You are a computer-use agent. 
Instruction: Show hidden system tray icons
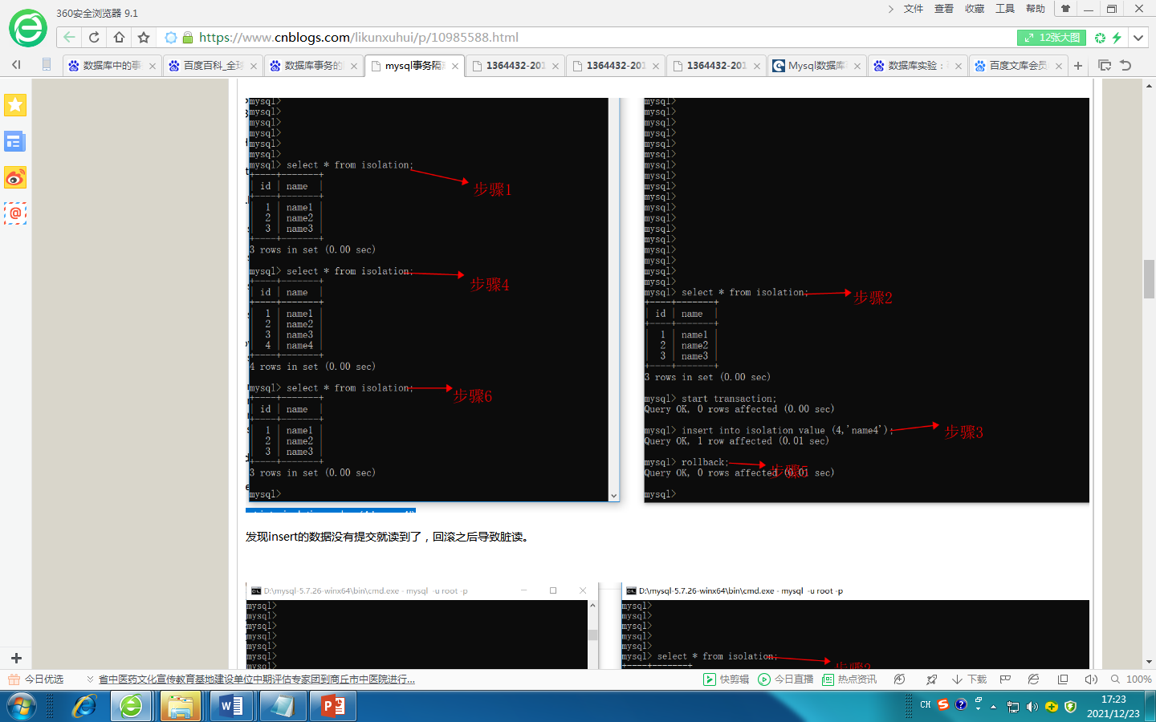point(993,707)
